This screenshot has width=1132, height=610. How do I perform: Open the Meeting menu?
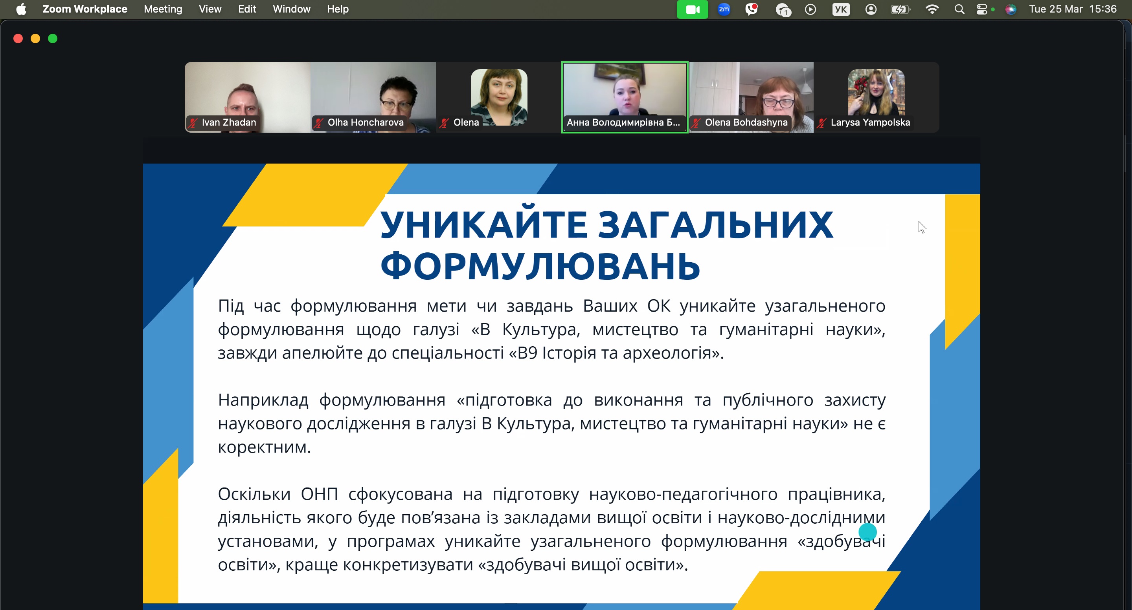pos(163,9)
